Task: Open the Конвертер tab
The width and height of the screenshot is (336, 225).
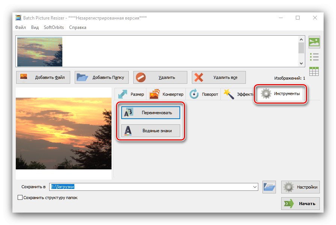Action: point(166,94)
